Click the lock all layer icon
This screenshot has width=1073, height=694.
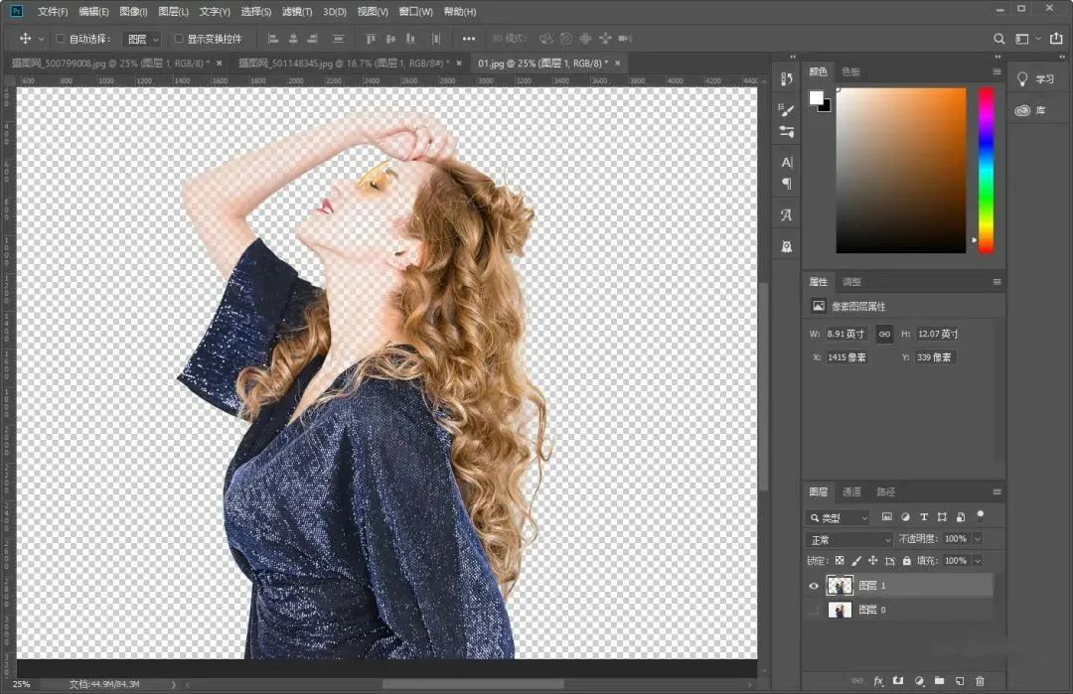coord(906,561)
